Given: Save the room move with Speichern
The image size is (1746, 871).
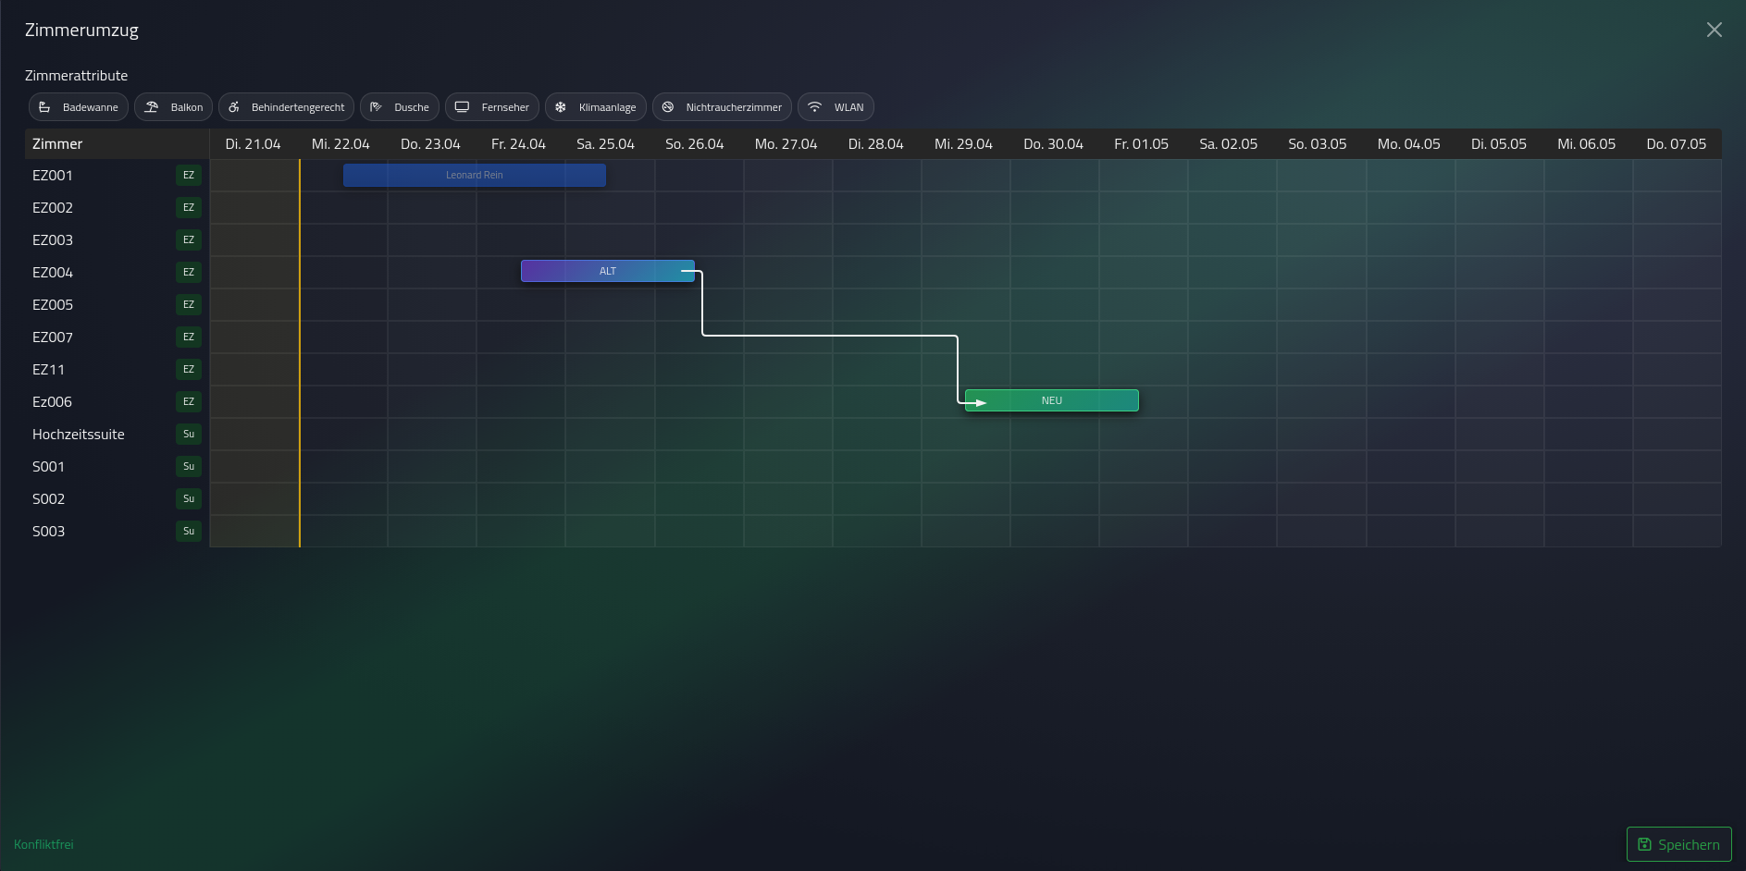Looking at the screenshot, I should pyautogui.click(x=1678, y=844).
